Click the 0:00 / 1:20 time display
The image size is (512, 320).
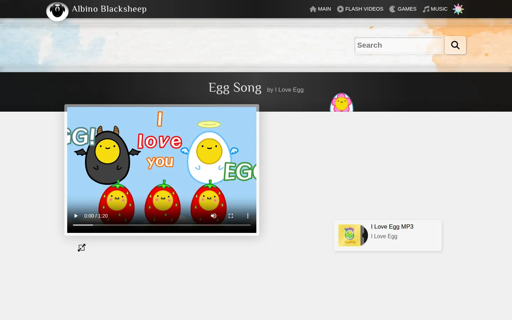point(96,216)
